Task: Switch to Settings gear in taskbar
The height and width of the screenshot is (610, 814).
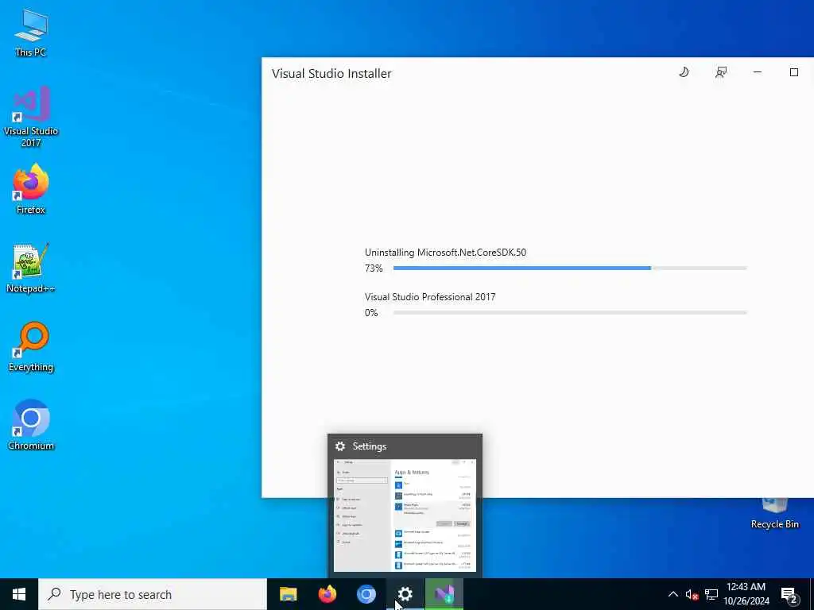Action: (x=405, y=594)
